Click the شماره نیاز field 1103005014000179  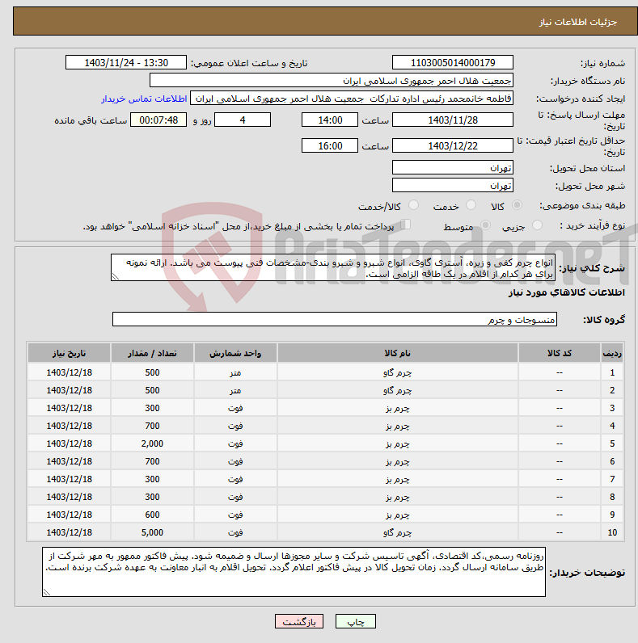click(453, 63)
